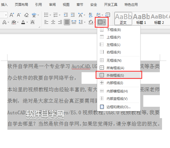Select 左框线(L) border option
The height and width of the screenshot is (148, 170).
[119, 45]
